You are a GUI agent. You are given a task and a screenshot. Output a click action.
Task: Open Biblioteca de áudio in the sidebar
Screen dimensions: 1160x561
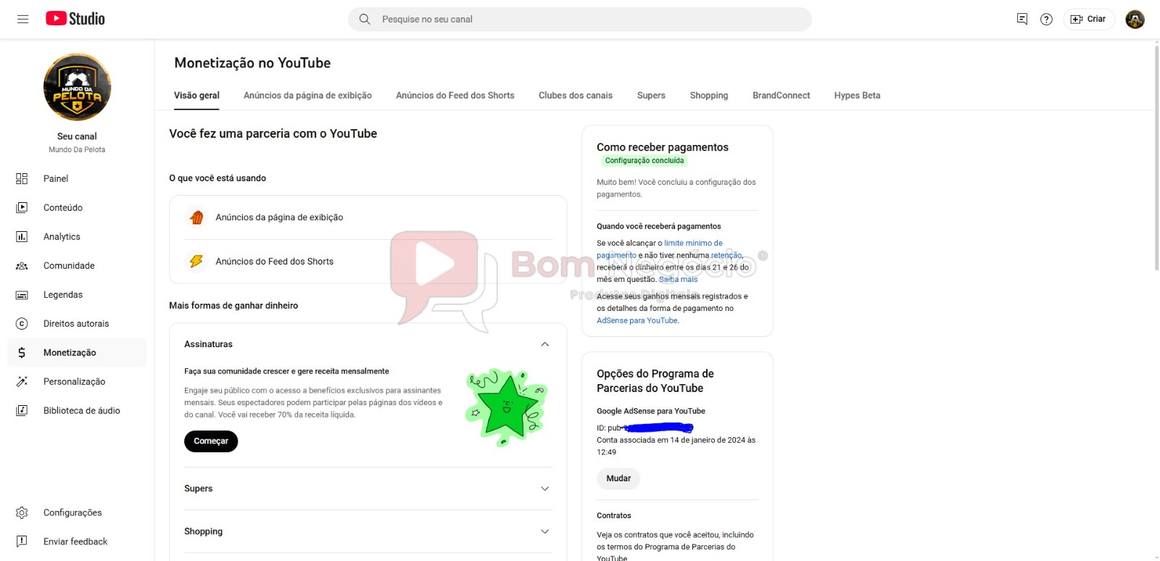77,410
